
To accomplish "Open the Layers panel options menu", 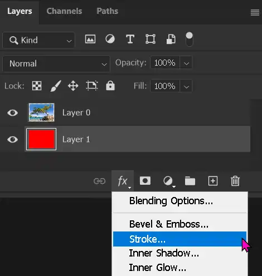I will point(255,13).
